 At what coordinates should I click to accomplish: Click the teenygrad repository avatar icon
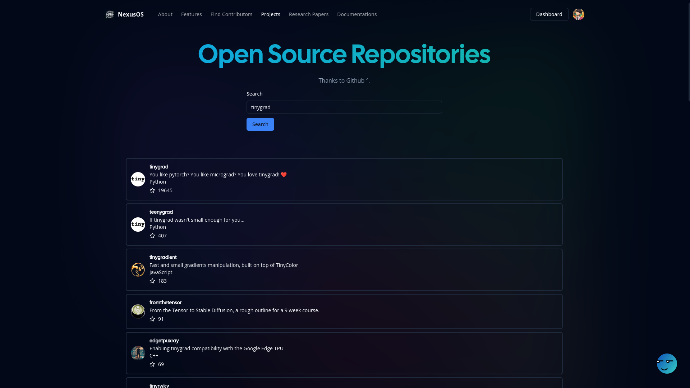[x=138, y=224]
